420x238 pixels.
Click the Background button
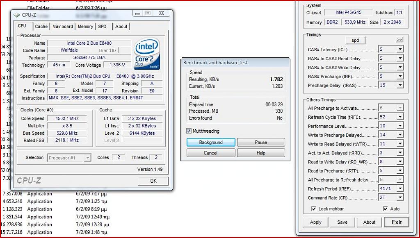[211, 142]
